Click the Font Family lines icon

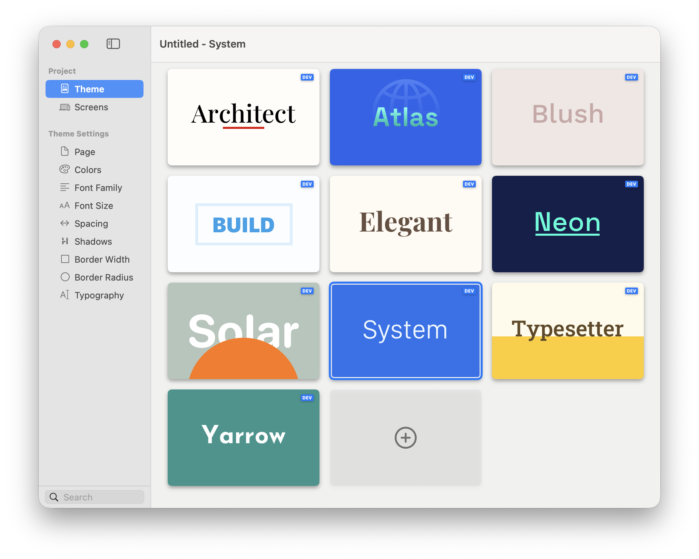[65, 187]
